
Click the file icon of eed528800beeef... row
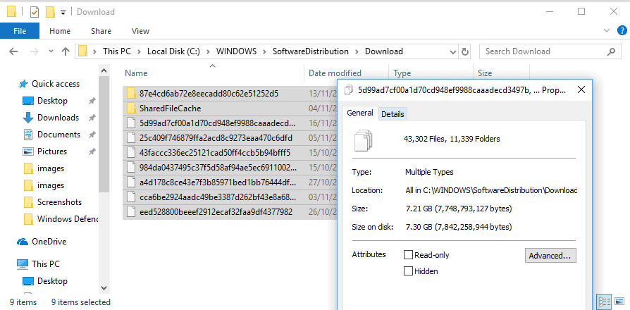click(130, 211)
